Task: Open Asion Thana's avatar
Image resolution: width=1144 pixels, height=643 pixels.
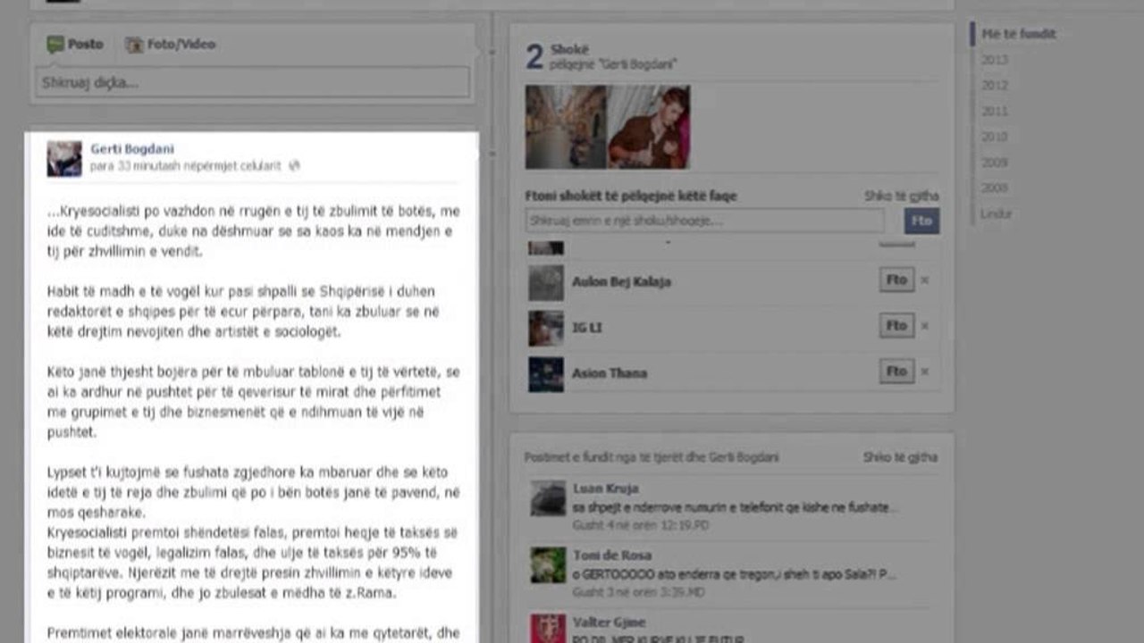Action: point(546,374)
